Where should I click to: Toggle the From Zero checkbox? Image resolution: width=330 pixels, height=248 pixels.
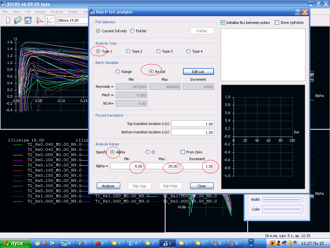tap(183, 152)
